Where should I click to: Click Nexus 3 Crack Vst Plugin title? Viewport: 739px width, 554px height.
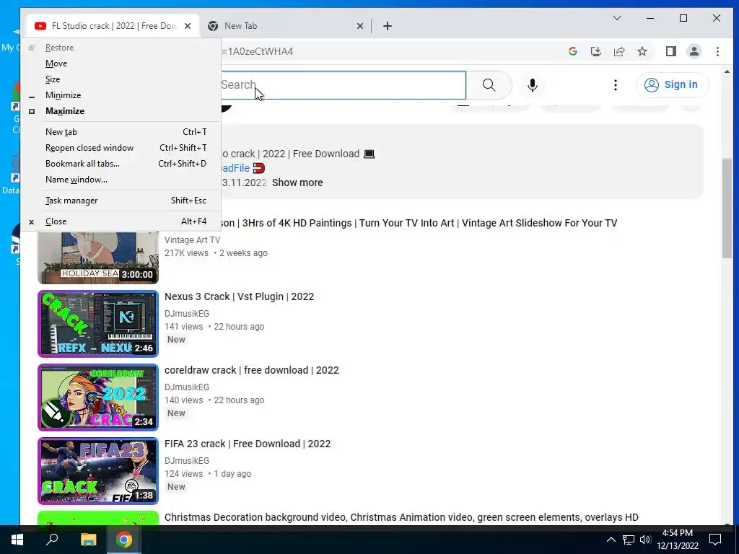tap(239, 296)
